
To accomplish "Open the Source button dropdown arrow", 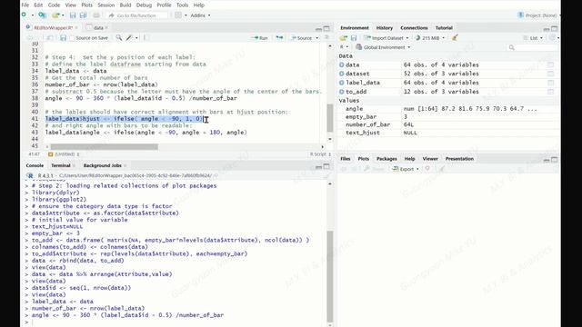I will point(317,38).
